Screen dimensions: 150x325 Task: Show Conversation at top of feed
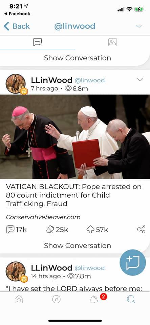78,58
